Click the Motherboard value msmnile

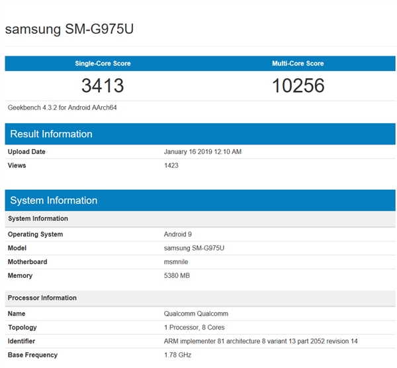(176, 262)
